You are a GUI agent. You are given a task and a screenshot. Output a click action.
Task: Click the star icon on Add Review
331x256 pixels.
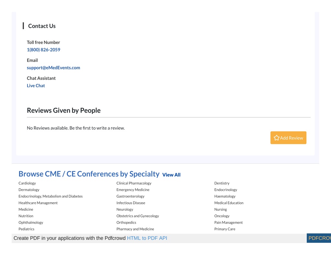pos(277,138)
